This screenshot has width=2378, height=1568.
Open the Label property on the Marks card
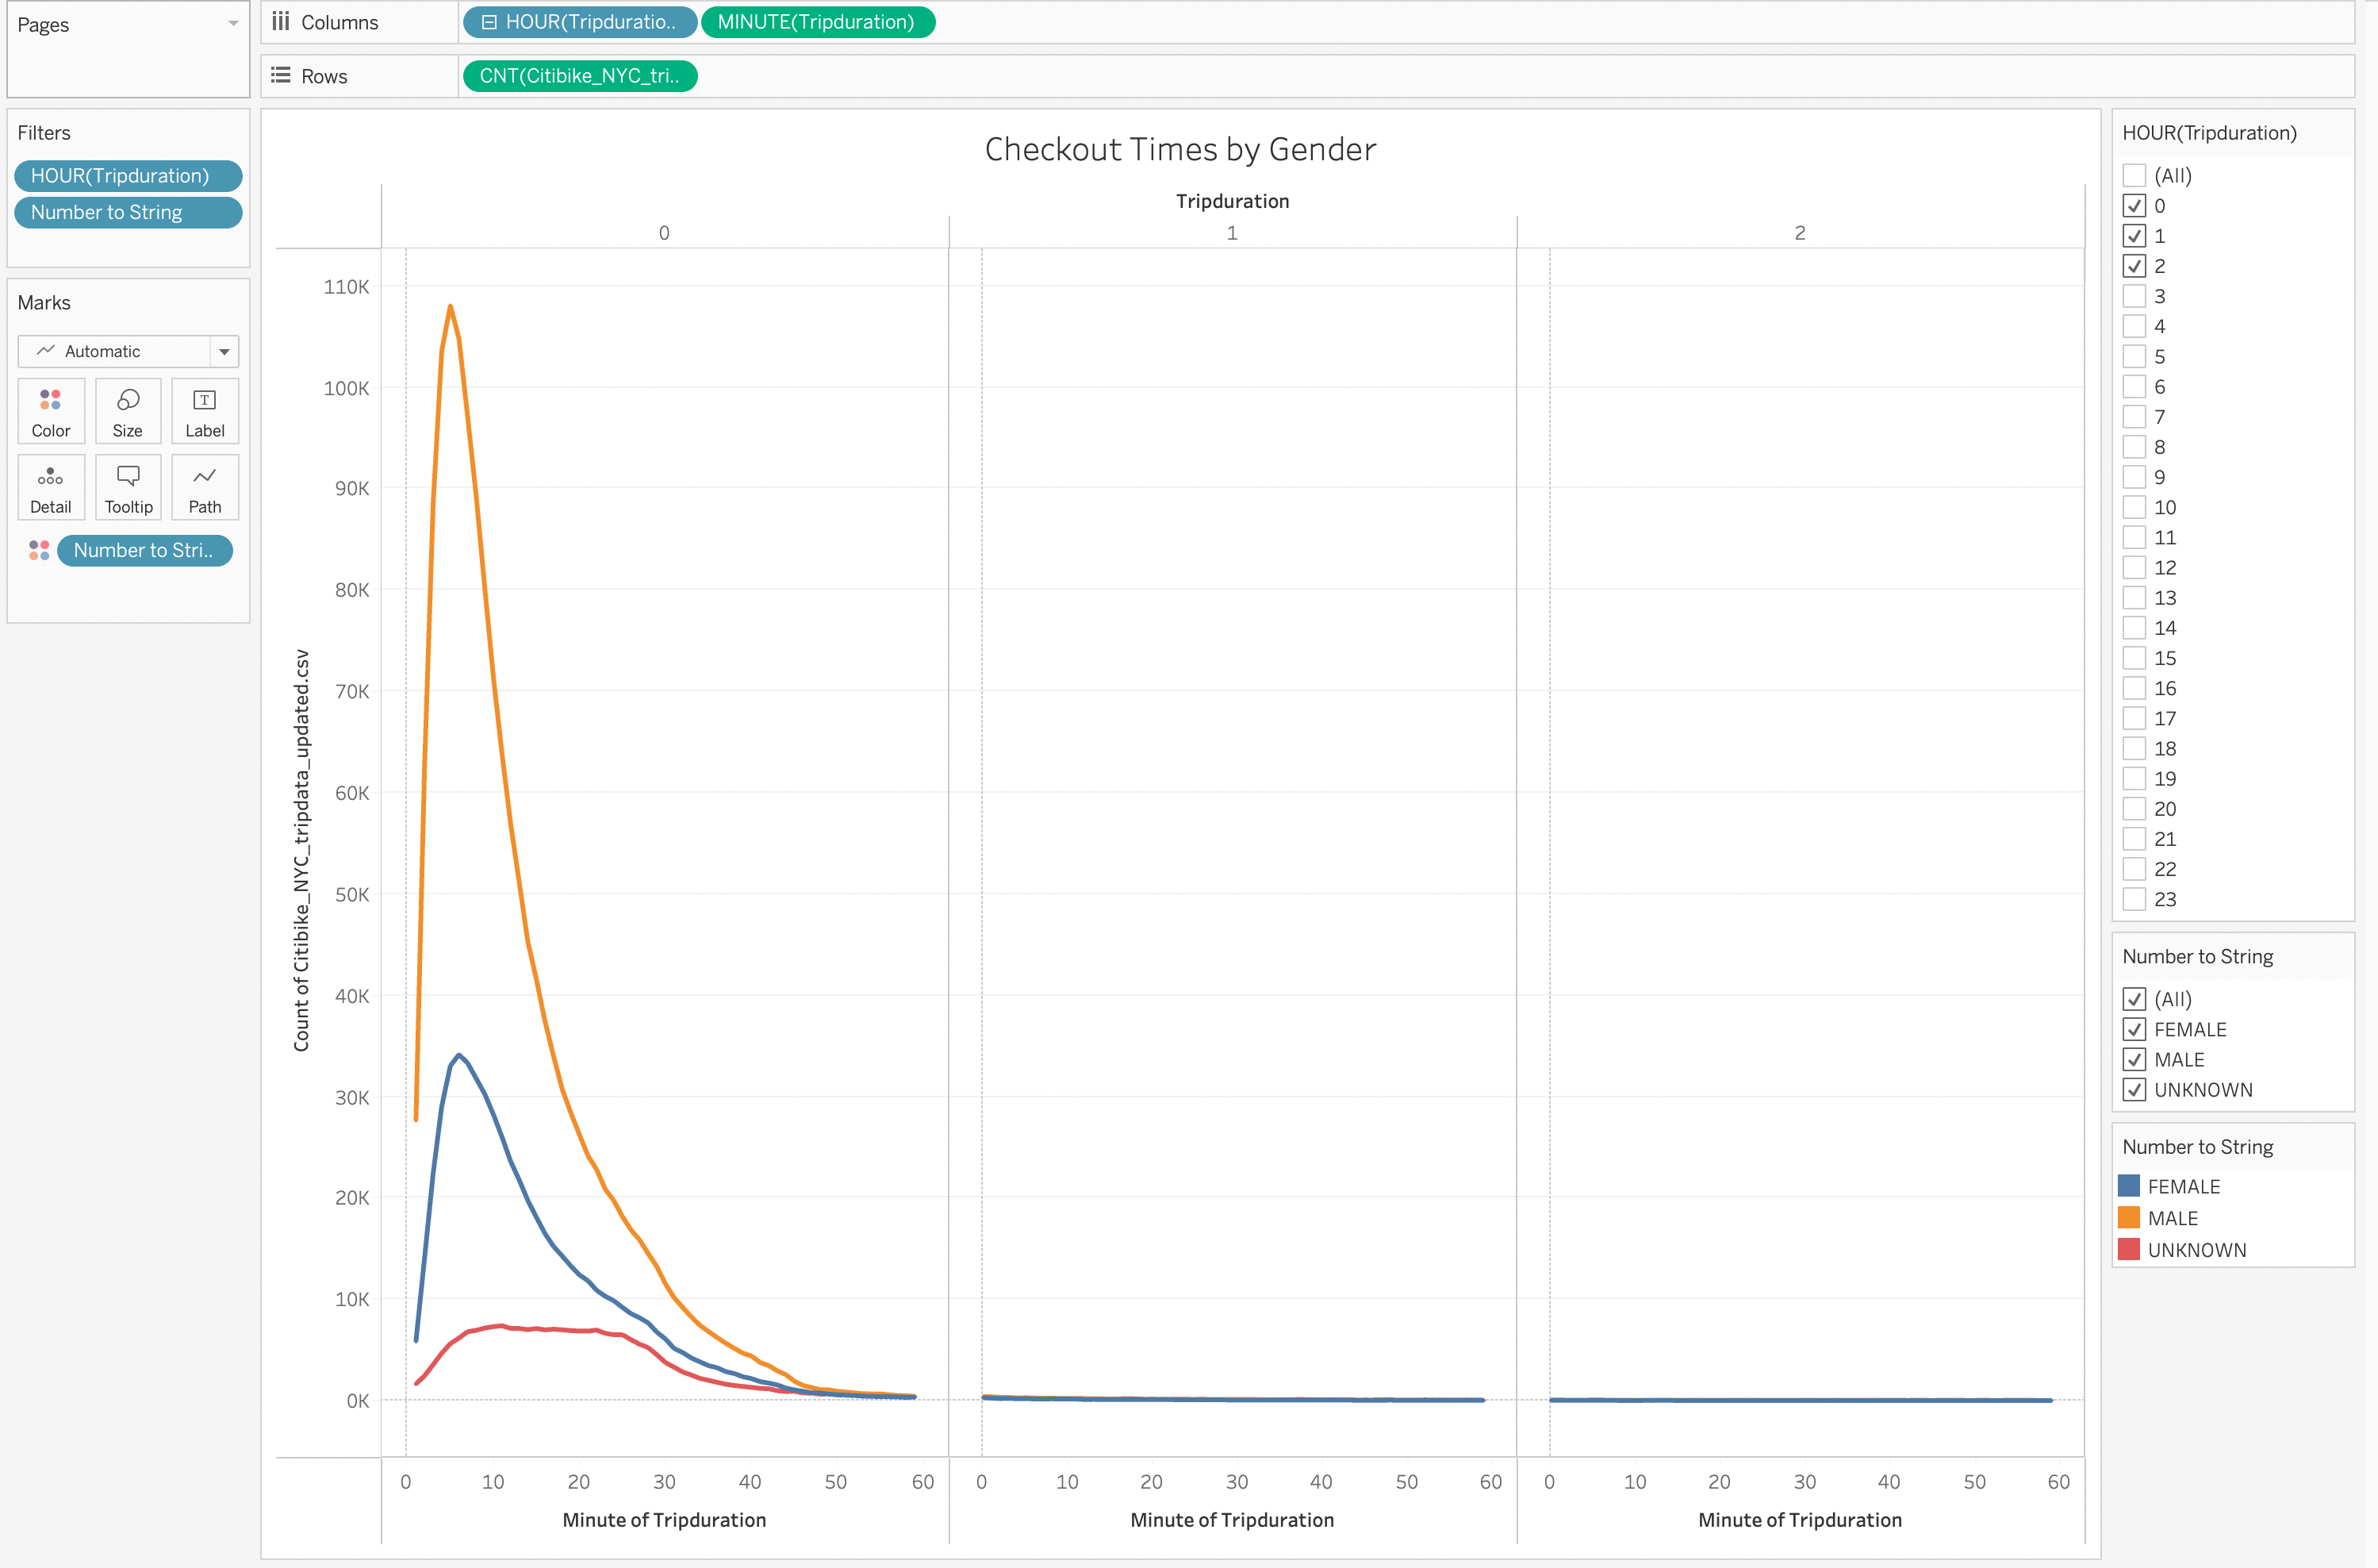pyautogui.click(x=204, y=410)
